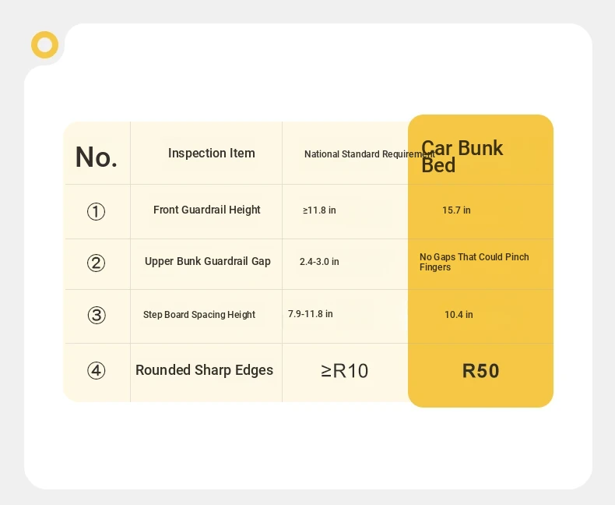This screenshot has height=505, width=615.
Task: Click the 'National Standard Requirement' header
Action: [x=370, y=154]
